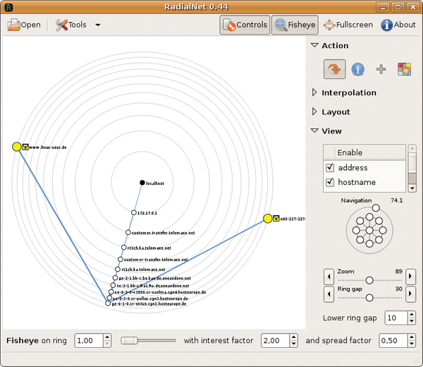The height and width of the screenshot is (367, 423).
Task: Click the yellow www.linux-user.de node
Action: pyautogui.click(x=17, y=147)
